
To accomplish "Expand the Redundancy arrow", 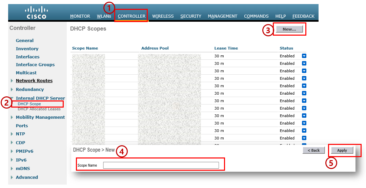I will 12,89.
